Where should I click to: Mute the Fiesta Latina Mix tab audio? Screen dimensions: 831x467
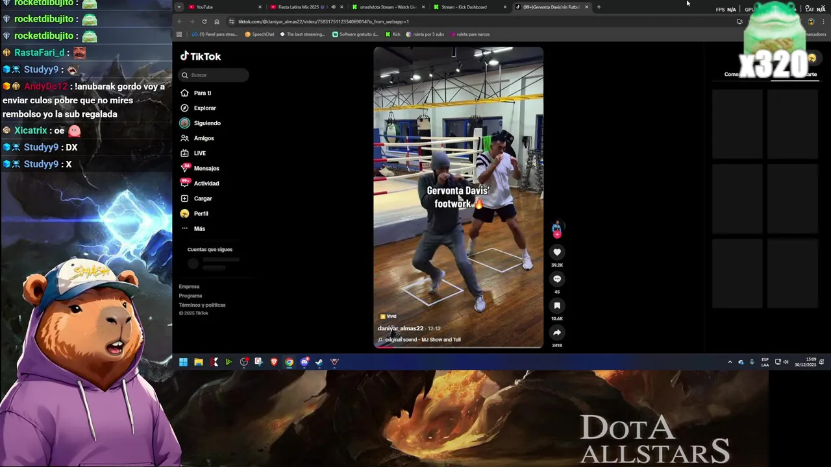[x=334, y=7]
